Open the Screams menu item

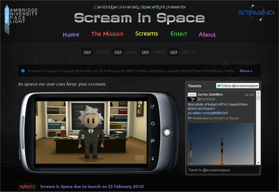146,33
